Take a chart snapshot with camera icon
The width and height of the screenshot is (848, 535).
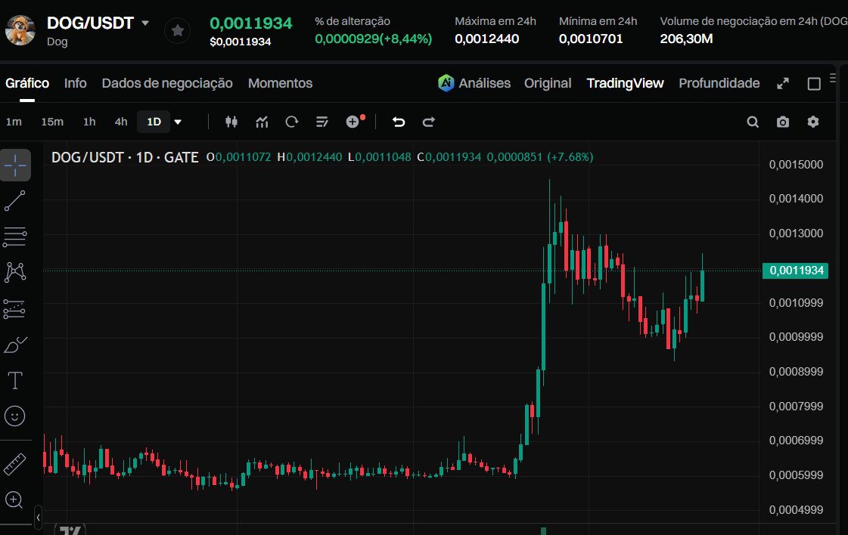pyautogui.click(x=782, y=122)
